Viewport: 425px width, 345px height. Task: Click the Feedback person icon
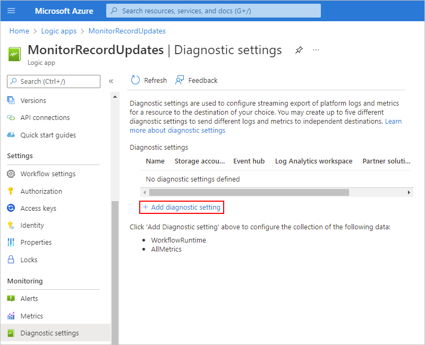coord(180,80)
